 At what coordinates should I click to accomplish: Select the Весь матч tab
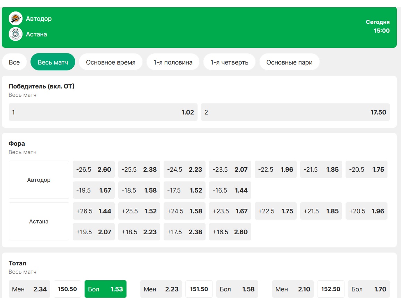click(x=53, y=62)
